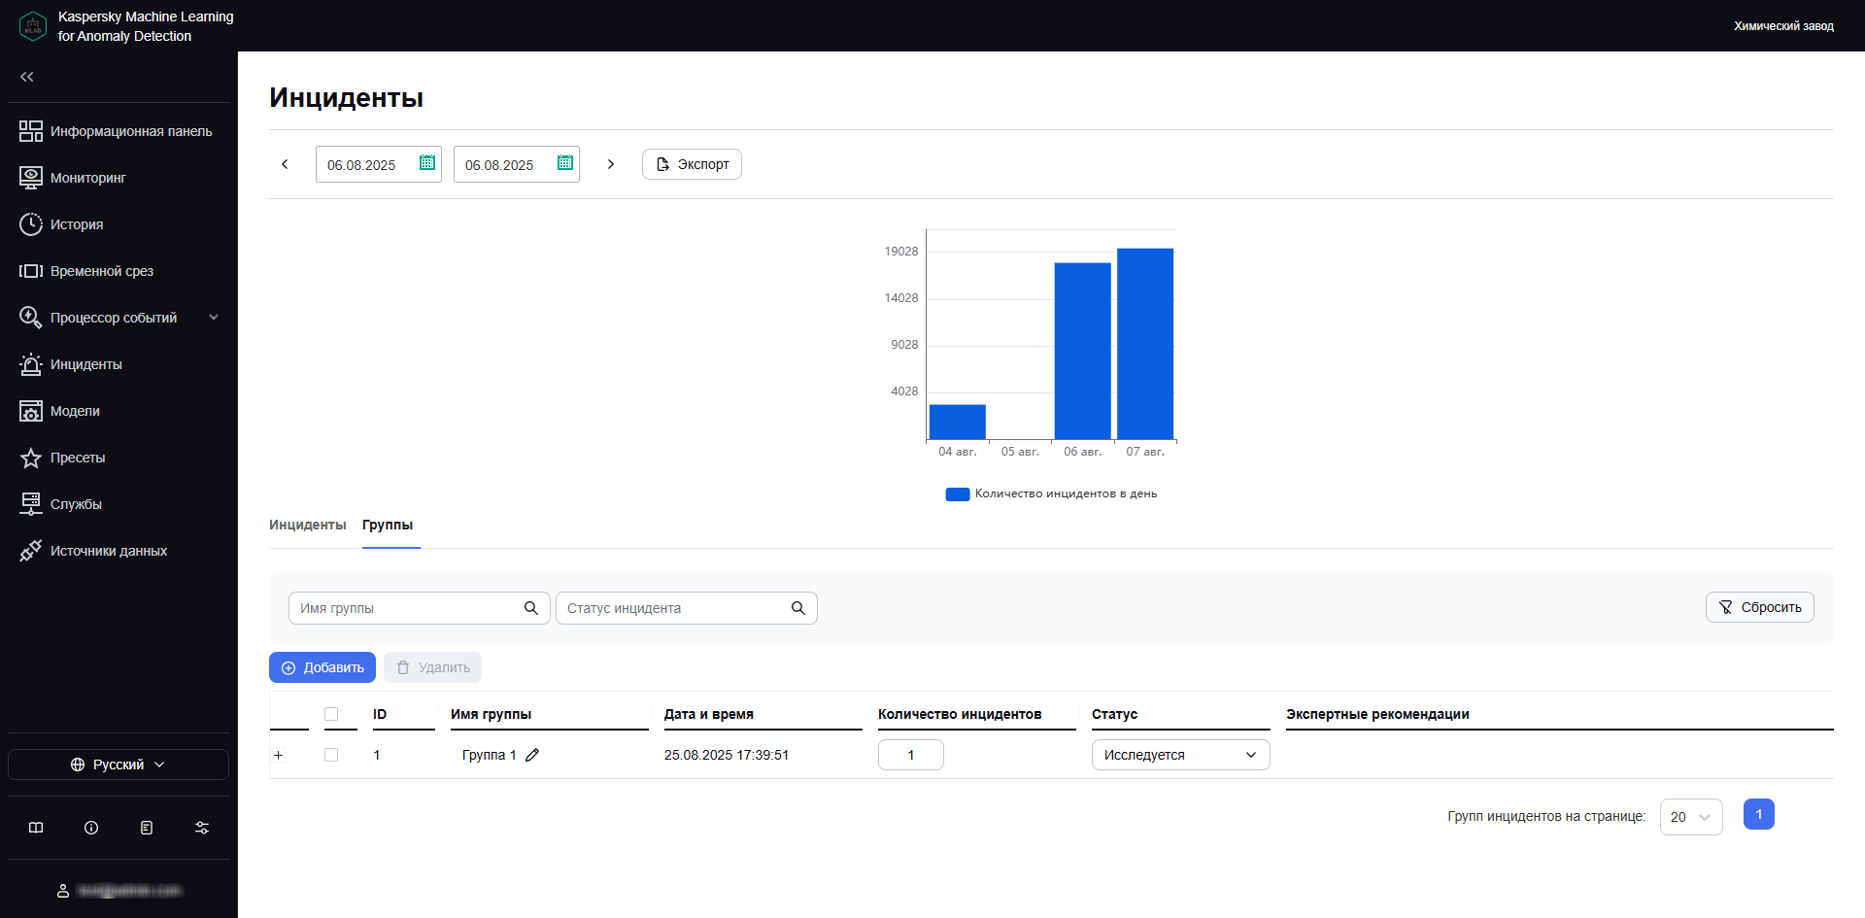
Task: Click the Сбросить filter reset button
Action: point(1759,607)
